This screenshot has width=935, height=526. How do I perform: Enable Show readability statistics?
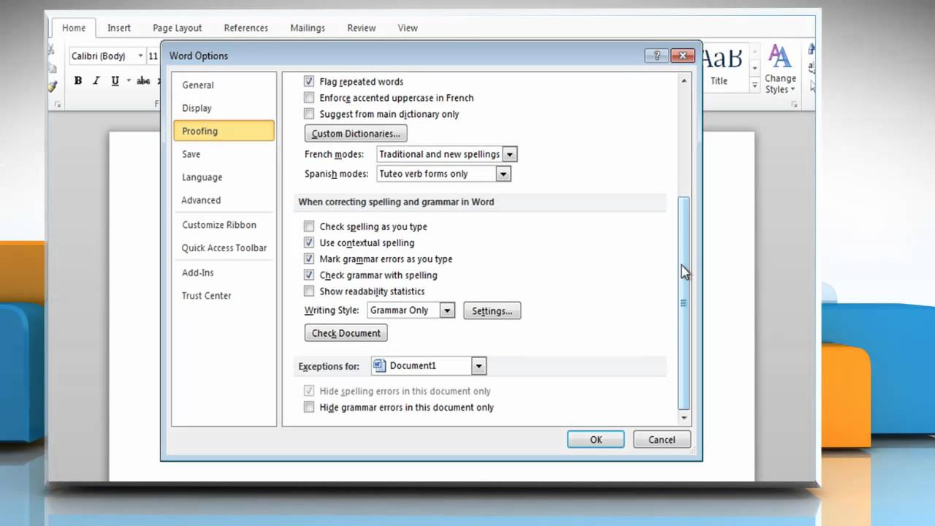click(309, 291)
